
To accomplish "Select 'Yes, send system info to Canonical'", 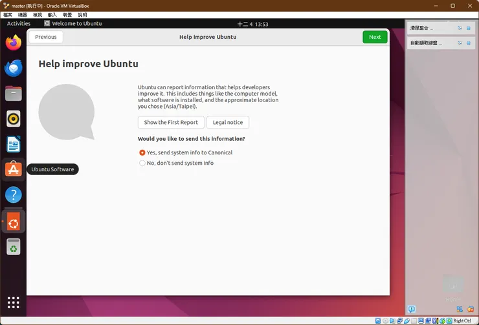I will coord(185,152).
